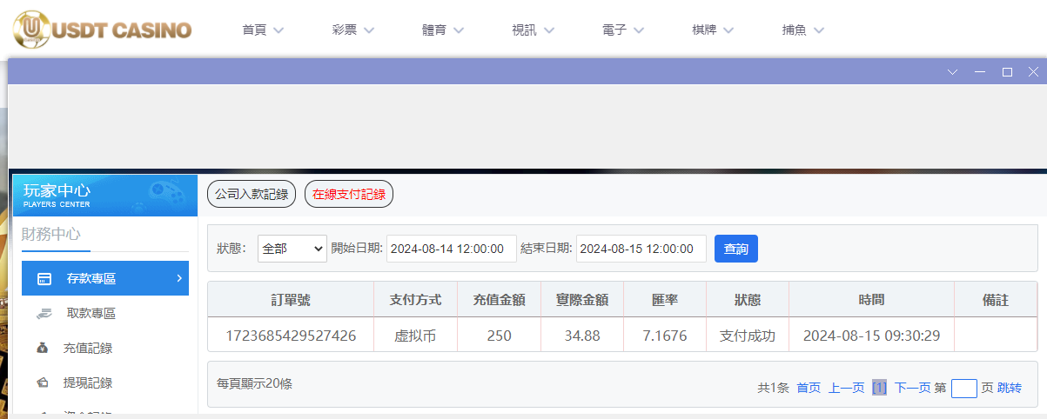Collapse the window using the title bar chevron
Screen dimensions: 1047x419
coord(952,72)
